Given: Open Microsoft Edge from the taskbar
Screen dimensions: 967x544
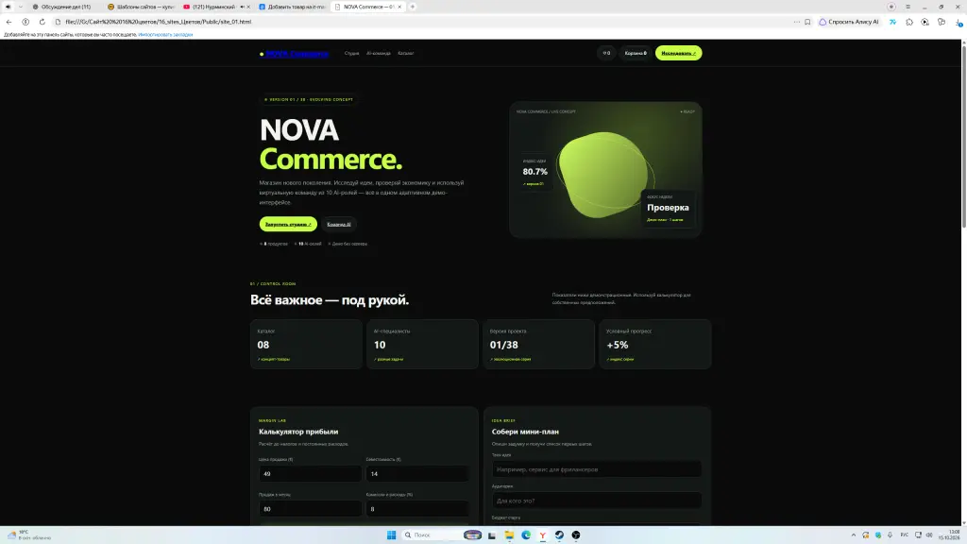Looking at the screenshot, I should [525, 535].
